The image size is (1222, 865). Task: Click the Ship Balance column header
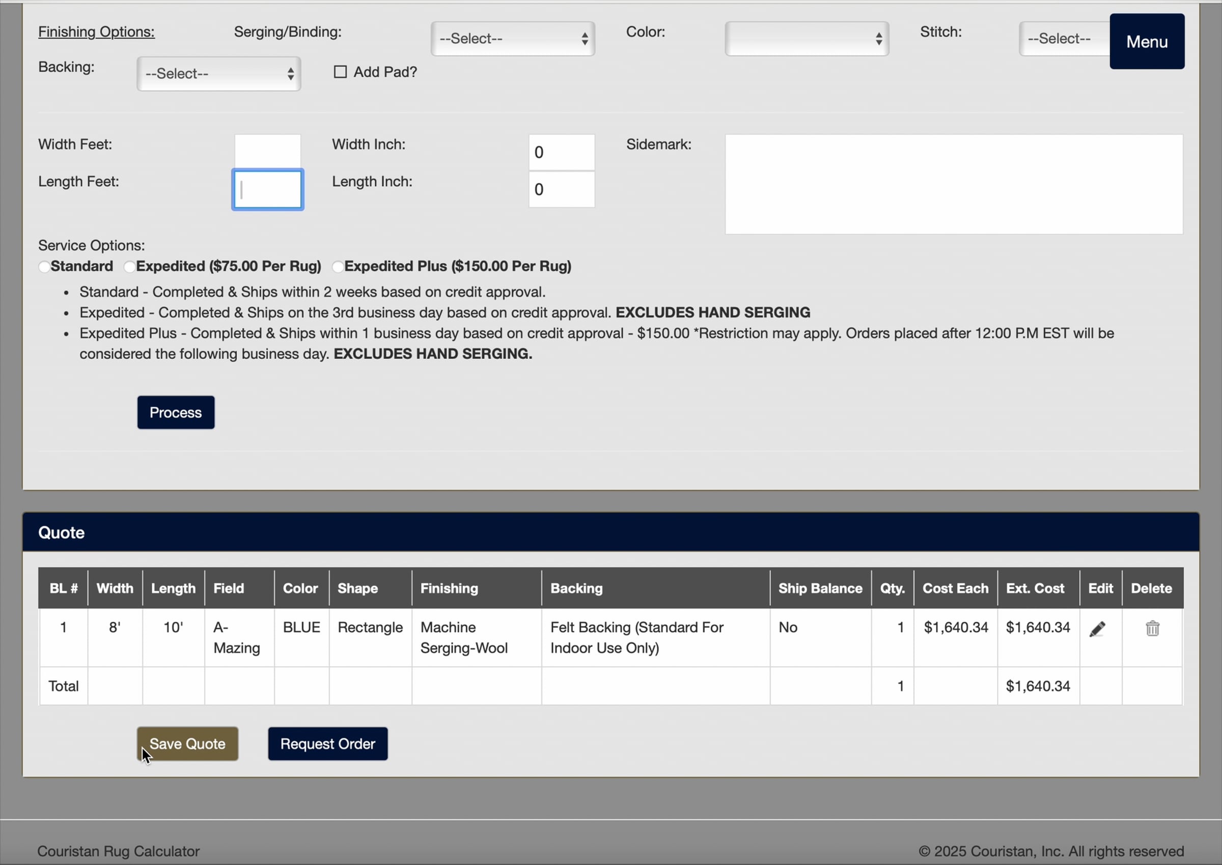coord(820,588)
